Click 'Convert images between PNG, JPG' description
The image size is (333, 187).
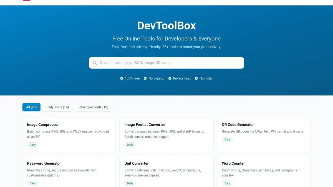click(164, 134)
